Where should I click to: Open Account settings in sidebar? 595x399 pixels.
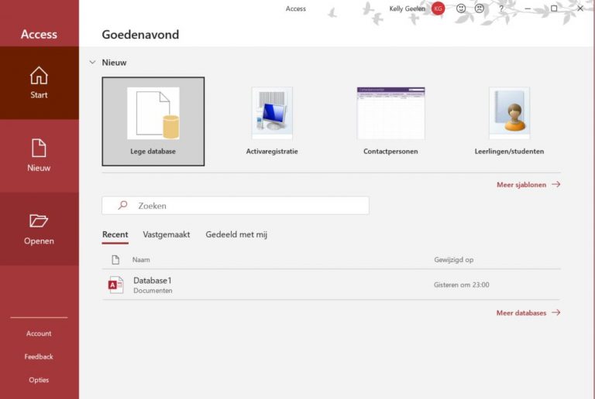(x=39, y=333)
